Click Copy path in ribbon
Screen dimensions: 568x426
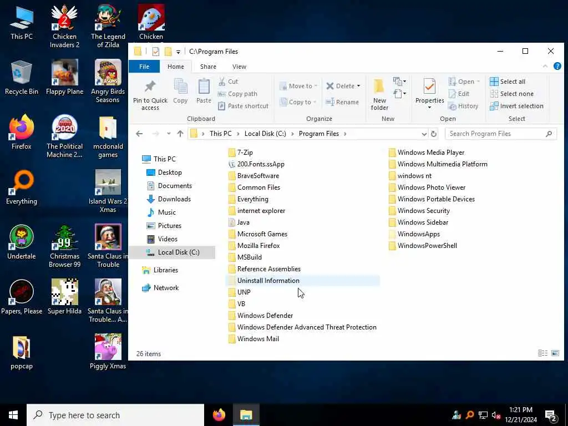pyautogui.click(x=237, y=94)
